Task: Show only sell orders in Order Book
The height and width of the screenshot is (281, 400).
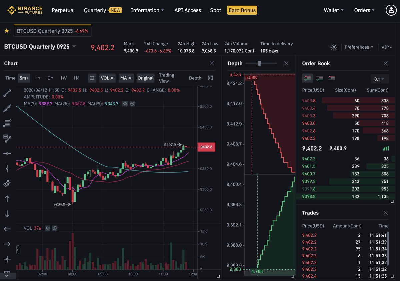Action: tap(331, 78)
